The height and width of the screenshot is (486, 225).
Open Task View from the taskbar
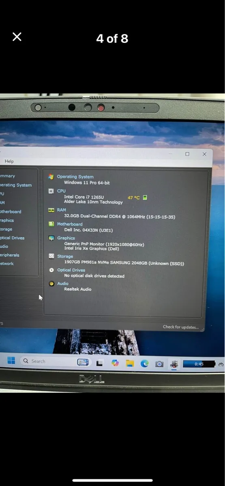coord(99,362)
